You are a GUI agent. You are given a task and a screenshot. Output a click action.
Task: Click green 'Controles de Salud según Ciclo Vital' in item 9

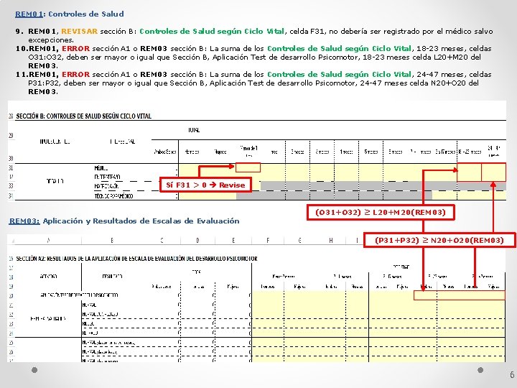[x=212, y=32]
